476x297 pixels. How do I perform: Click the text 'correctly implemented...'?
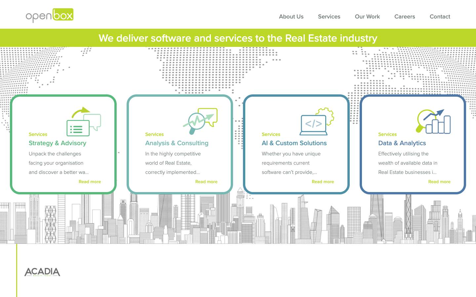coord(173,172)
